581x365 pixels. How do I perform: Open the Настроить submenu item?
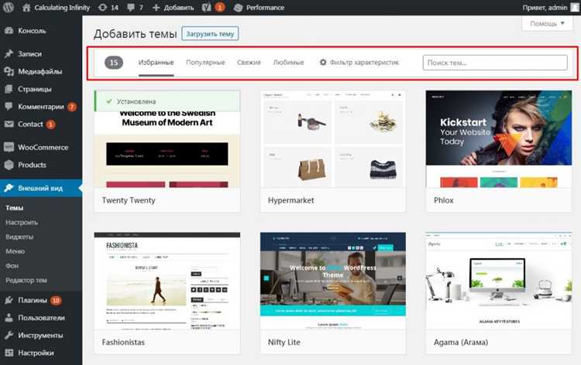click(22, 222)
